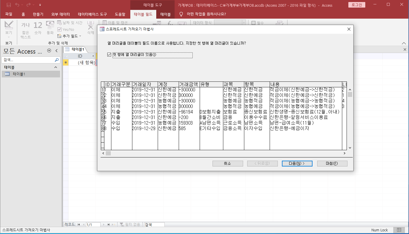Image resolution: width=409 pixels, height=234 pixels.
Task: Toggle the 필수 (Required) checkbox in ribbon
Action: click(x=258, y=23)
